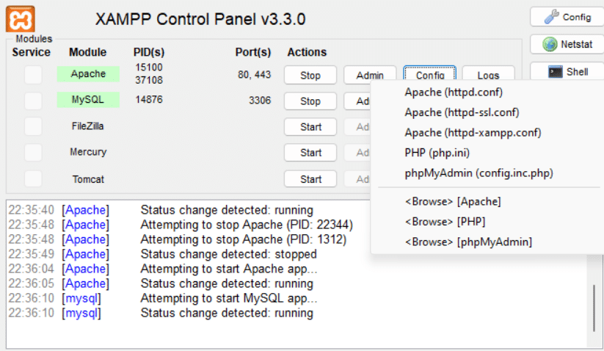Choose Apache (httpd-ssl.conf) menu entry
Viewport: 604px width, 351px height.
tap(462, 112)
